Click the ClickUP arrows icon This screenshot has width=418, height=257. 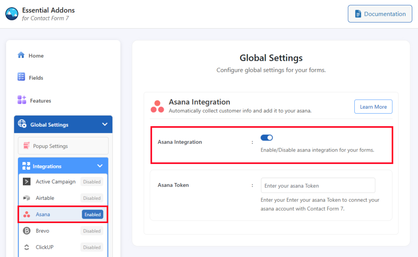click(x=27, y=247)
